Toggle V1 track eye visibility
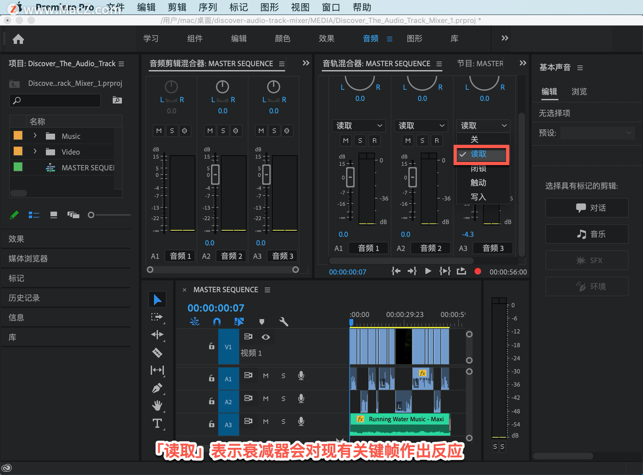 pyautogui.click(x=266, y=337)
